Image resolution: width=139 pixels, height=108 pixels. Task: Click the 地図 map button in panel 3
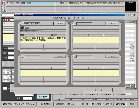coord(60,56)
